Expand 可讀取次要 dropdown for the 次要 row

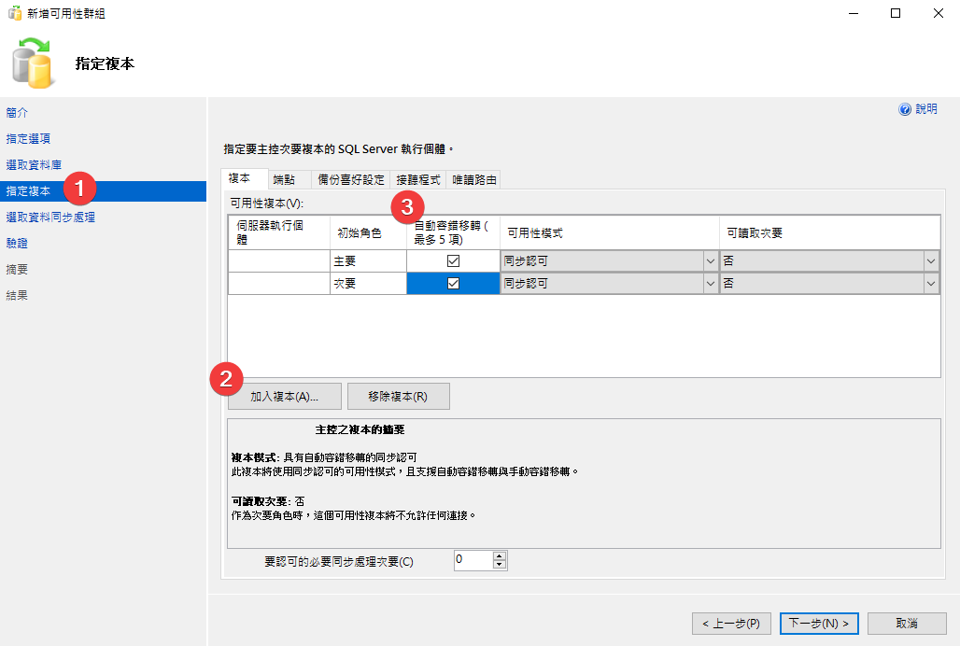(x=930, y=284)
